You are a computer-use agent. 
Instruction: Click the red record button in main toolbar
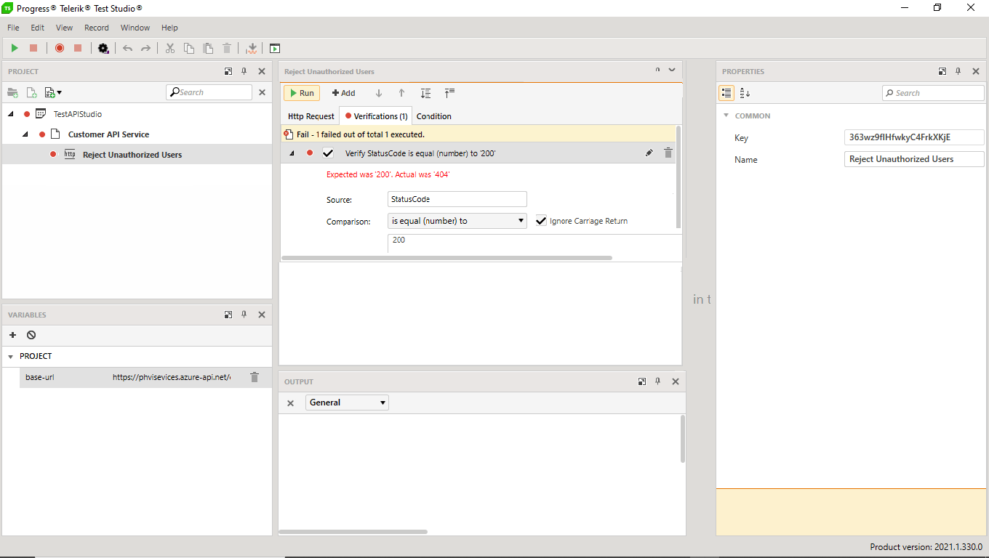coord(60,48)
